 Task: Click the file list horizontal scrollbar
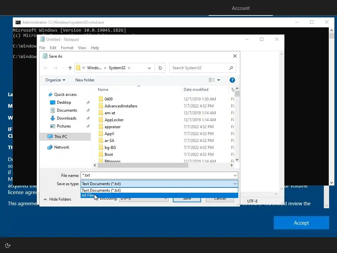tap(143, 165)
